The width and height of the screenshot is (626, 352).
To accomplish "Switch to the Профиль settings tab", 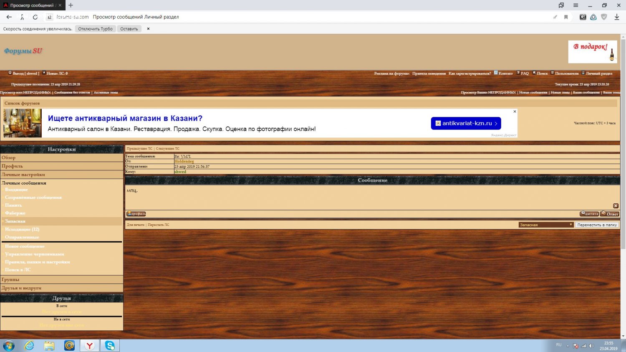I will click(x=12, y=166).
